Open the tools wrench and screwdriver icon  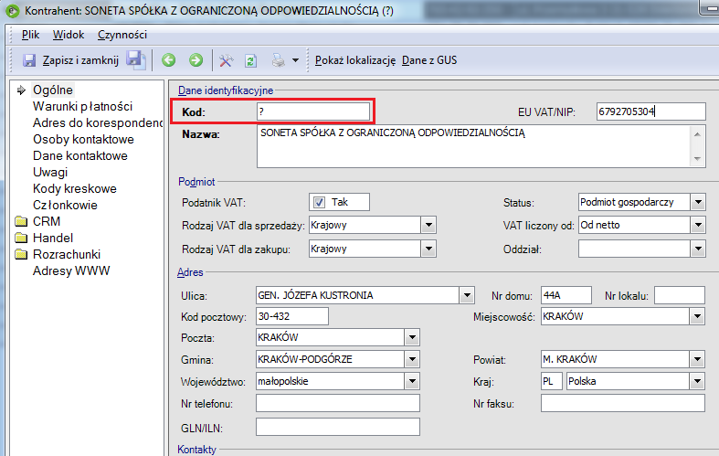226,60
